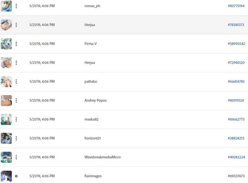Image resolution: width=248 pixels, height=183 pixels.
Task: Open the three-dot menu for the WavebreakmediaMicro row
Action: [x=16, y=157]
